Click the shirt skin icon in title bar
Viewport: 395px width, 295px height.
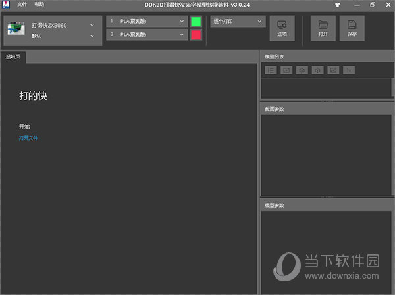[x=338, y=5]
